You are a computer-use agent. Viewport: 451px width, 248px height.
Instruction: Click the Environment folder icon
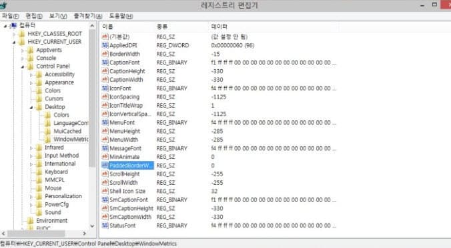31,221
